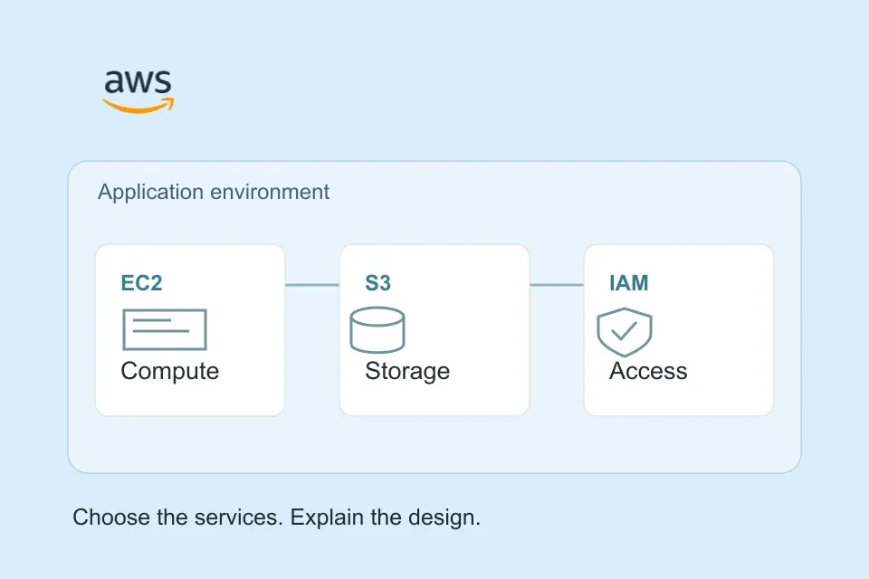Click the EC2 heading text
This screenshot has width=869, height=579.
point(141,283)
